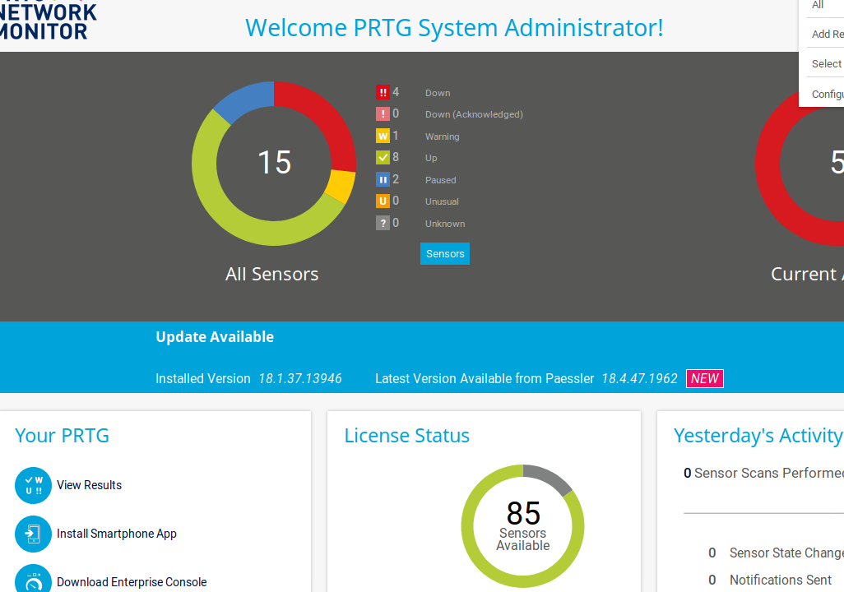
Task: Click the License Status donut chart center
Action: (522, 526)
